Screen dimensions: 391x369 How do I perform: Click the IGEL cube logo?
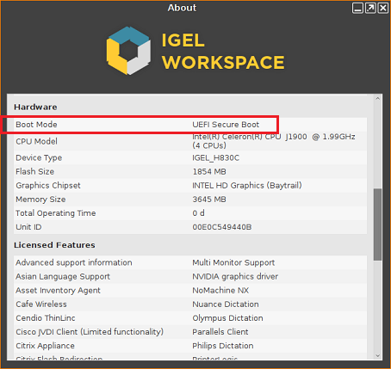point(128,51)
